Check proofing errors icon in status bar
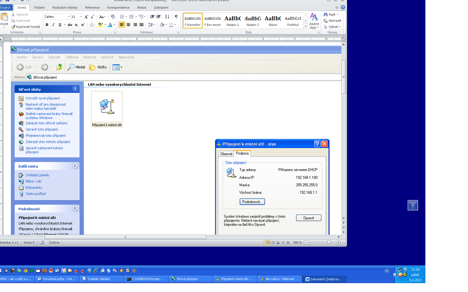 coord(42,242)
